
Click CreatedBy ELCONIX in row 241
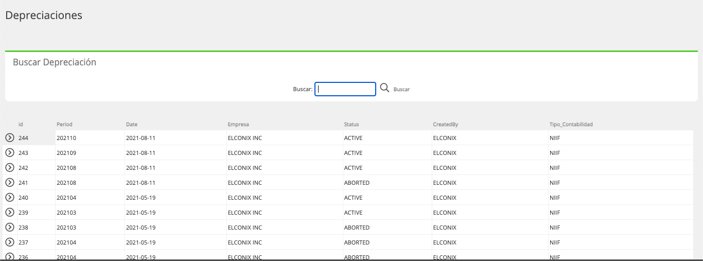coord(445,183)
